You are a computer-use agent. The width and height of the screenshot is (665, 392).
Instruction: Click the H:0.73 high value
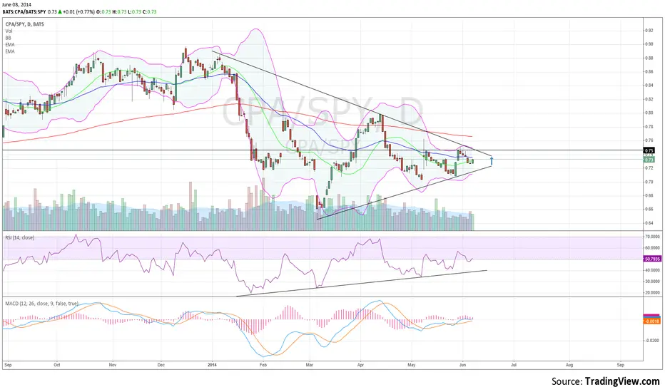pos(119,11)
